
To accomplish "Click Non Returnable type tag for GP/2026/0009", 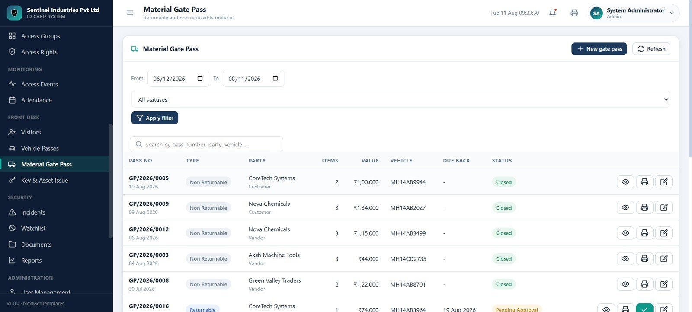I will tap(208, 208).
